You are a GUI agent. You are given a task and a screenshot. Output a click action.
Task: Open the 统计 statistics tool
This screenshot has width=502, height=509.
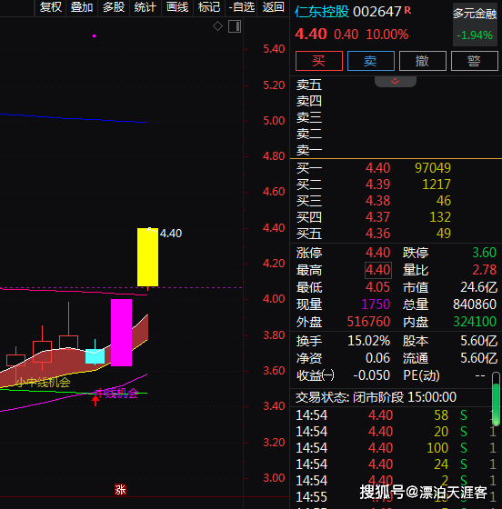(146, 7)
